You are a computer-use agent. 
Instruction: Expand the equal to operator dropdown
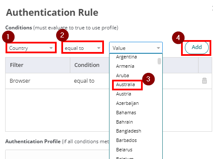83,48
